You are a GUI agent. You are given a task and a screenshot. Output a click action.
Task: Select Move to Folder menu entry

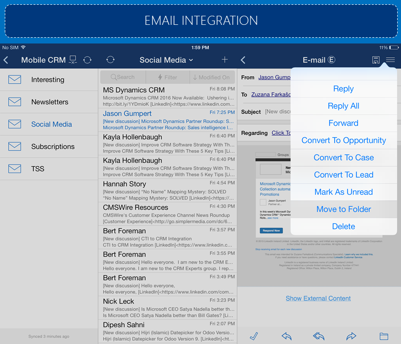coord(343,209)
